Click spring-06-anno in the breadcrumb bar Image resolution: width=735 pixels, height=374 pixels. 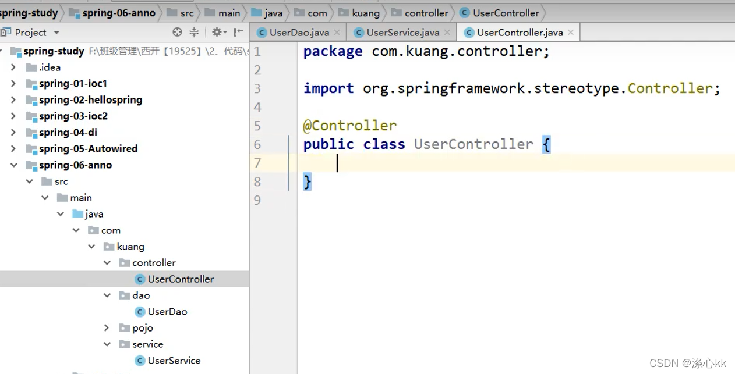tap(112, 13)
